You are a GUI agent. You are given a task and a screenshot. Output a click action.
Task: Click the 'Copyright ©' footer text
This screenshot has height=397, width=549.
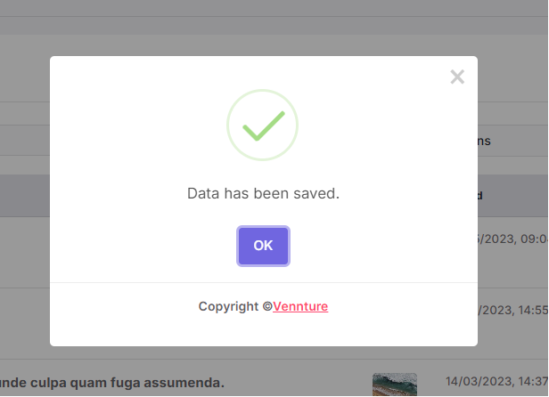pyautogui.click(x=235, y=306)
